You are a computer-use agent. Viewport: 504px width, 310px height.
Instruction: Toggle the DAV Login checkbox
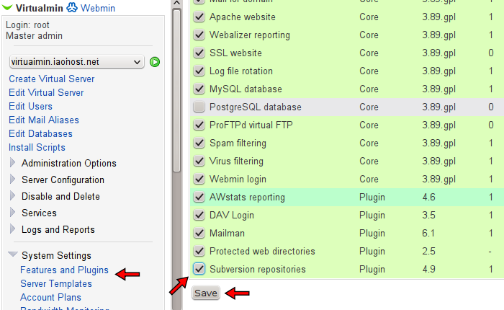(199, 215)
